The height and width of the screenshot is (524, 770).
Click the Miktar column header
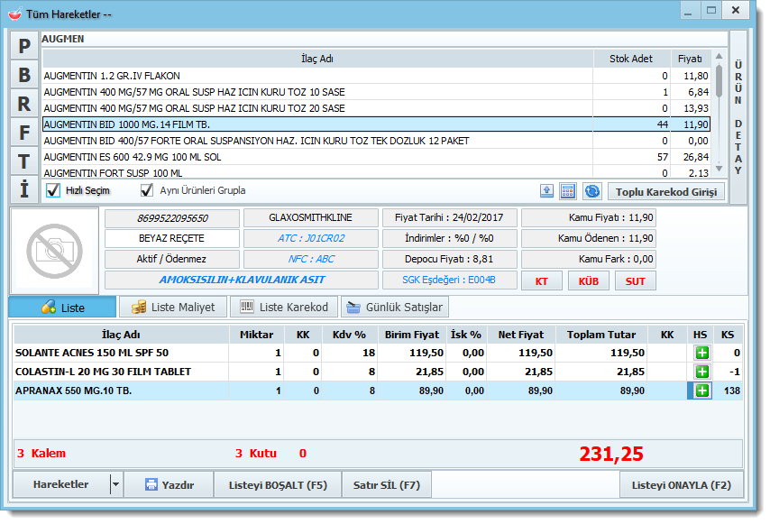pyautogui.click(x=256, y=335)
